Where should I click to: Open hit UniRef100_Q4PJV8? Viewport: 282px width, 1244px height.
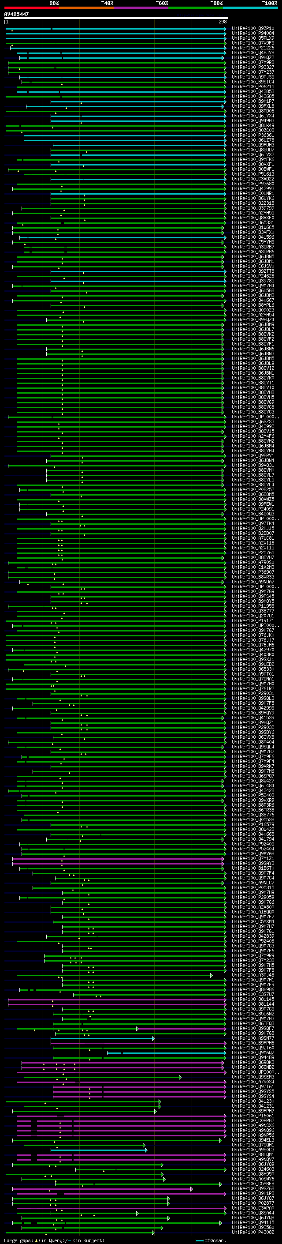pyautogui.click(x=253, y=53)
